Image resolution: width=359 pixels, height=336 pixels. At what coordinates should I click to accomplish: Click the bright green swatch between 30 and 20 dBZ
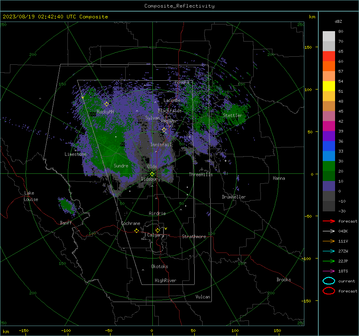point(329,166)
